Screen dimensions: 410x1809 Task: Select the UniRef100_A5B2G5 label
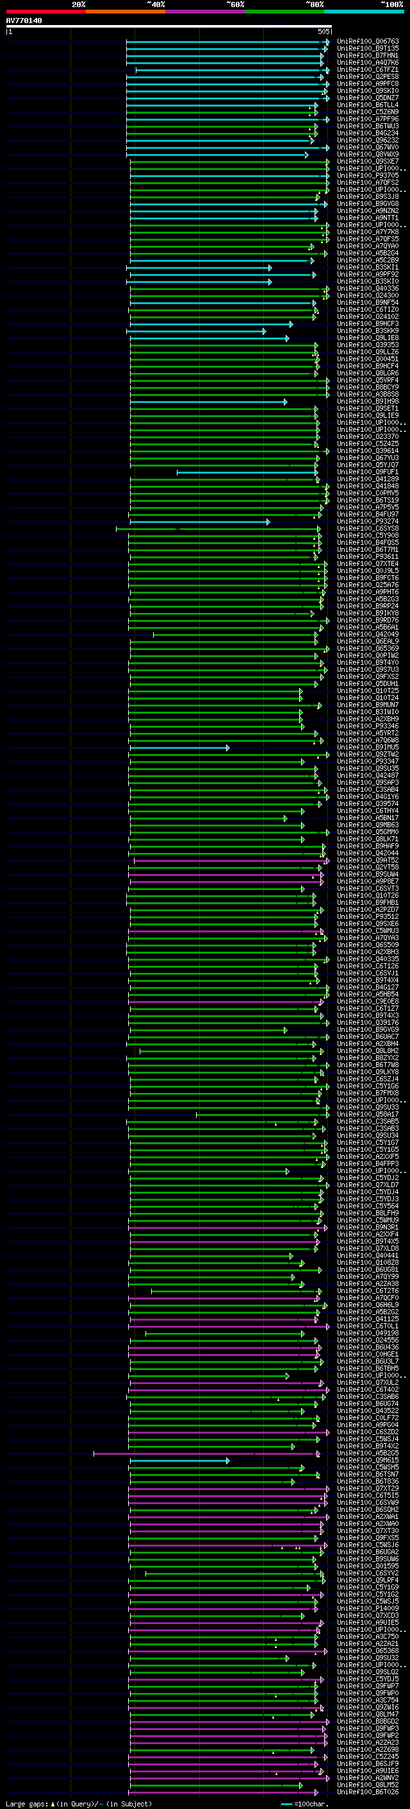pos(368,1453)
